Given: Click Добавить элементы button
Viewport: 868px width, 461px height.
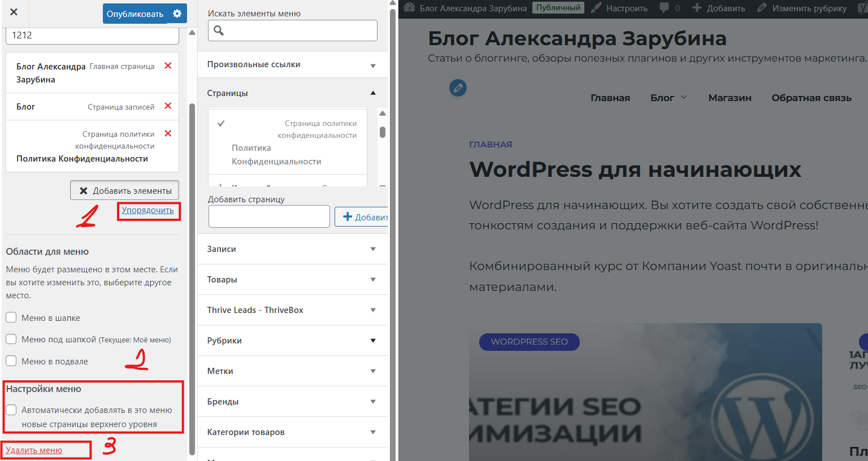Looking at the screenshot, I should pos(125,190).
